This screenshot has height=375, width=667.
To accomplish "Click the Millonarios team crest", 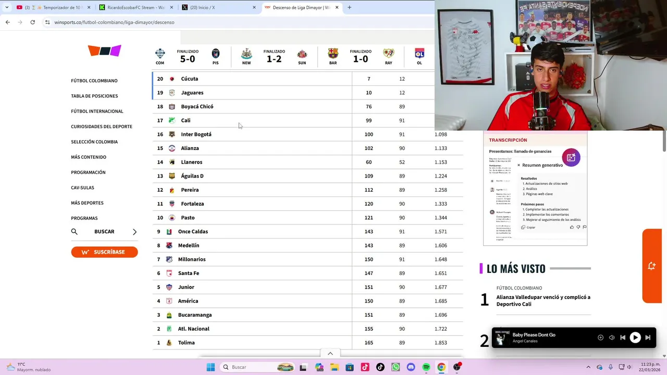I will click(169, 259).
